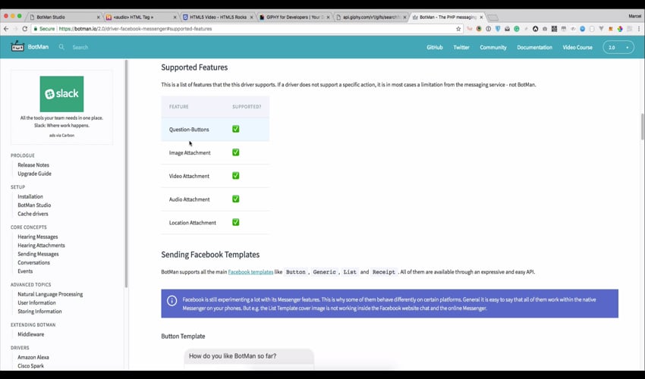The image size is (645, 379).
Task: Switch to the HTML5 Video tab
Action: tap(218, 17)
